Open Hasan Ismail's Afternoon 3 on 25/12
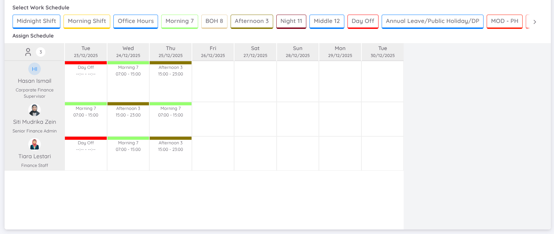The image size is (554, 234). [x=171, y=81]
